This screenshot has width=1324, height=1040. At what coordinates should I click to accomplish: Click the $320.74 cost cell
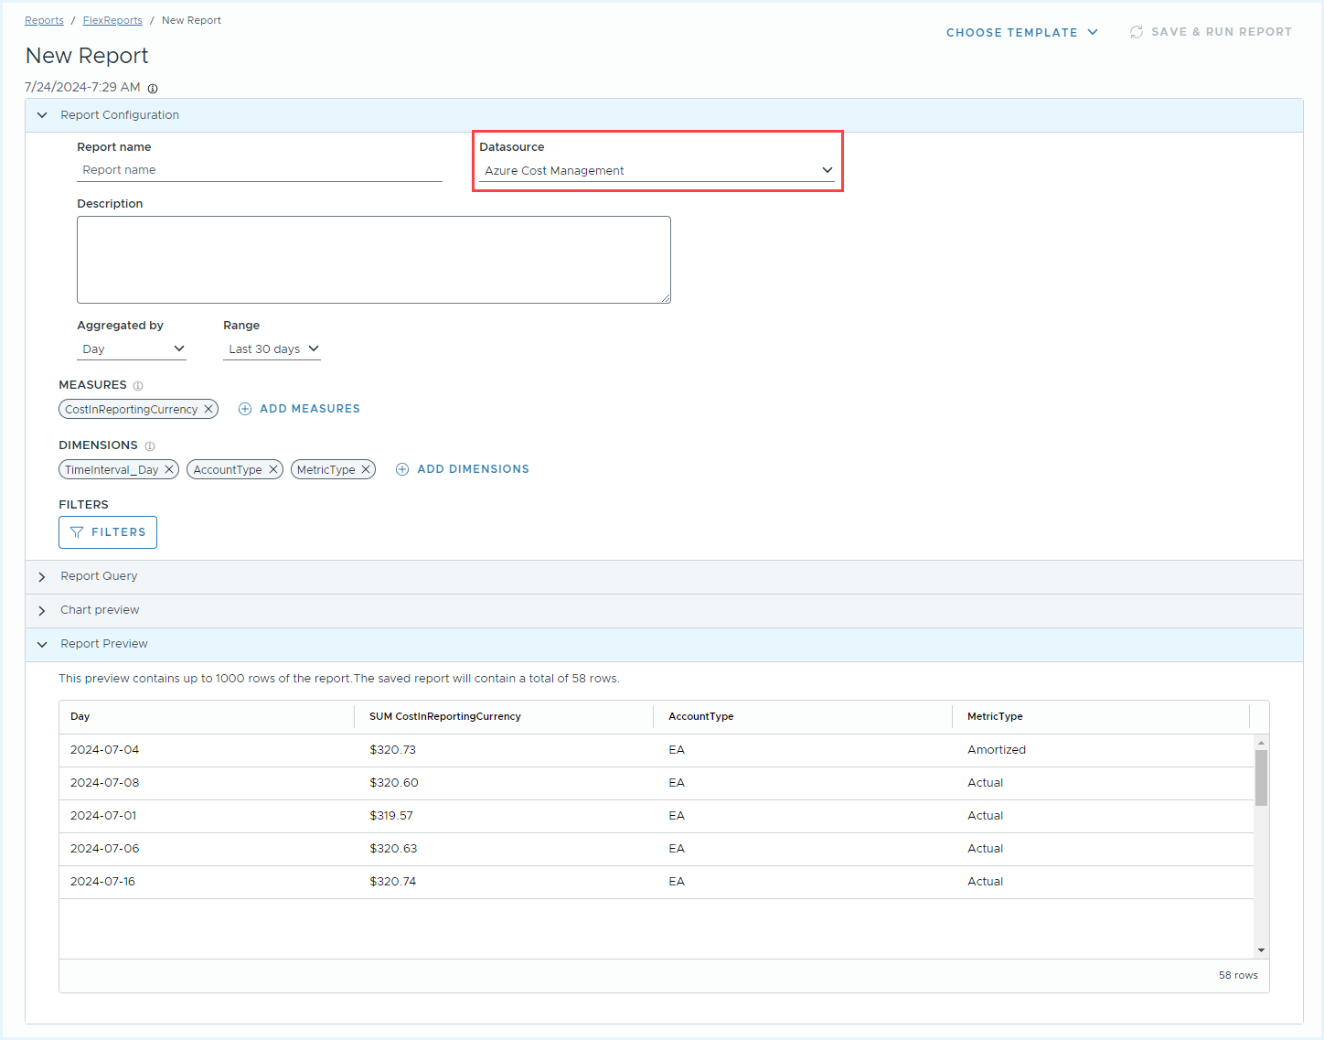pos(392,882)
